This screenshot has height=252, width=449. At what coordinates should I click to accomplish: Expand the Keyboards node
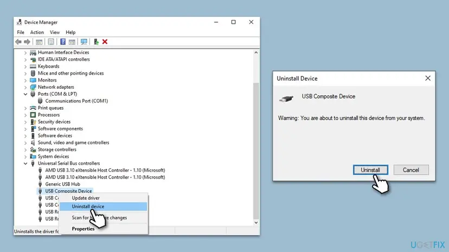tap(25, 67)
